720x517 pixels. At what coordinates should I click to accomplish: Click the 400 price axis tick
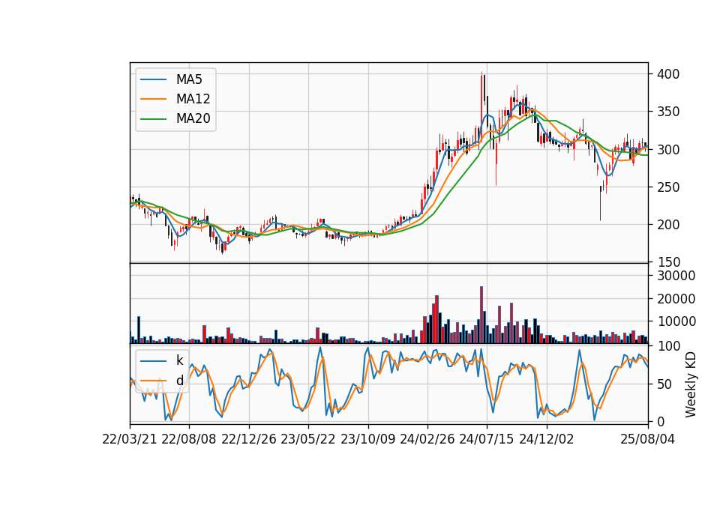[x=668, y=74]
